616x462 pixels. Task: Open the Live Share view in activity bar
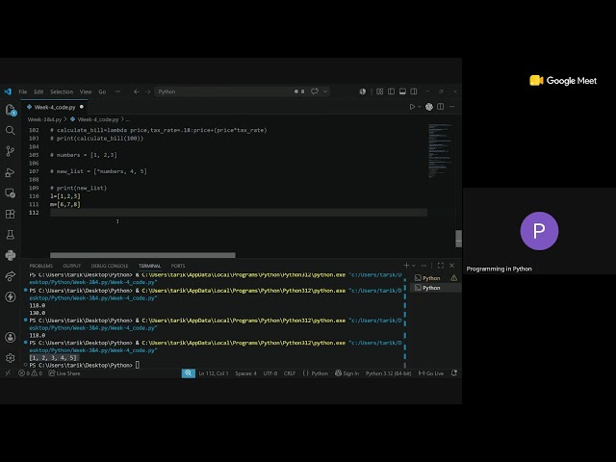pyautogui.click(x=11, y=276)
